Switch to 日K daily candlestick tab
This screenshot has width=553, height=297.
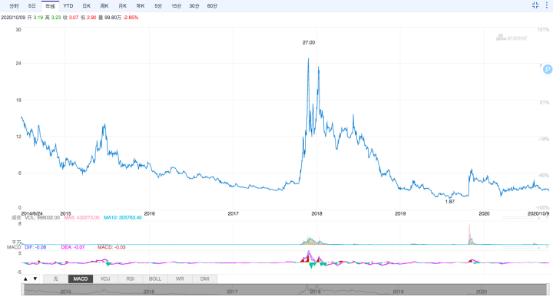point(86,6)
